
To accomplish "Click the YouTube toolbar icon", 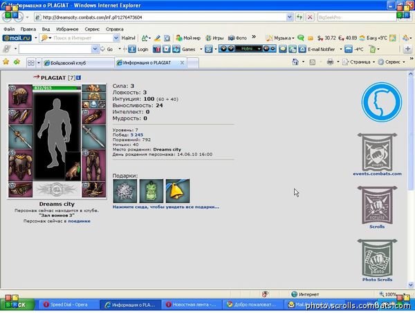I will pyautogui.click(x=157, y=49).
